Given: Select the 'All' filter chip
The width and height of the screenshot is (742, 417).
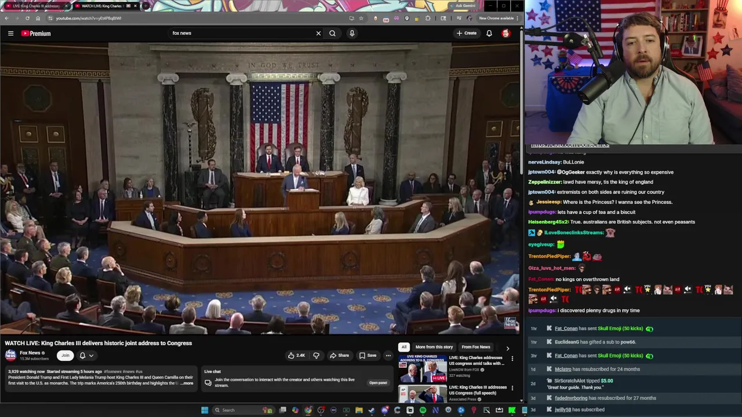Looking at the screenshot, I should [x=404, y=347].
